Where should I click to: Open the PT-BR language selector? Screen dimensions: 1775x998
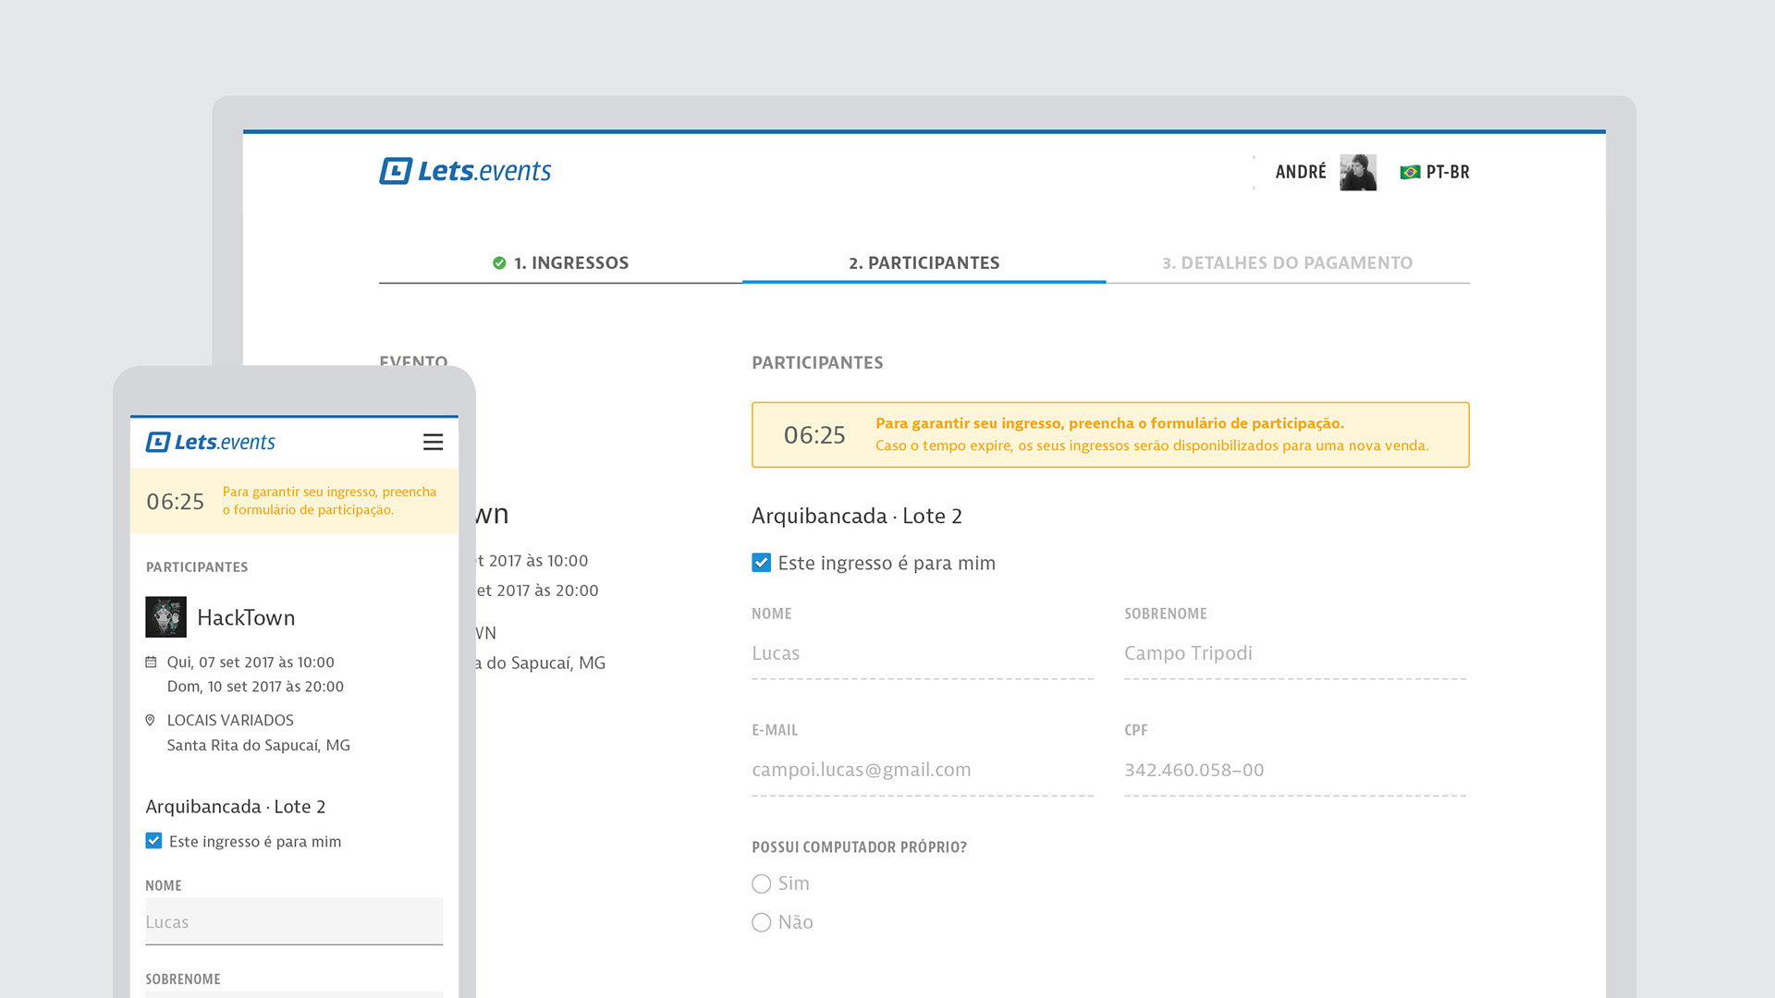coord(1447,172)
